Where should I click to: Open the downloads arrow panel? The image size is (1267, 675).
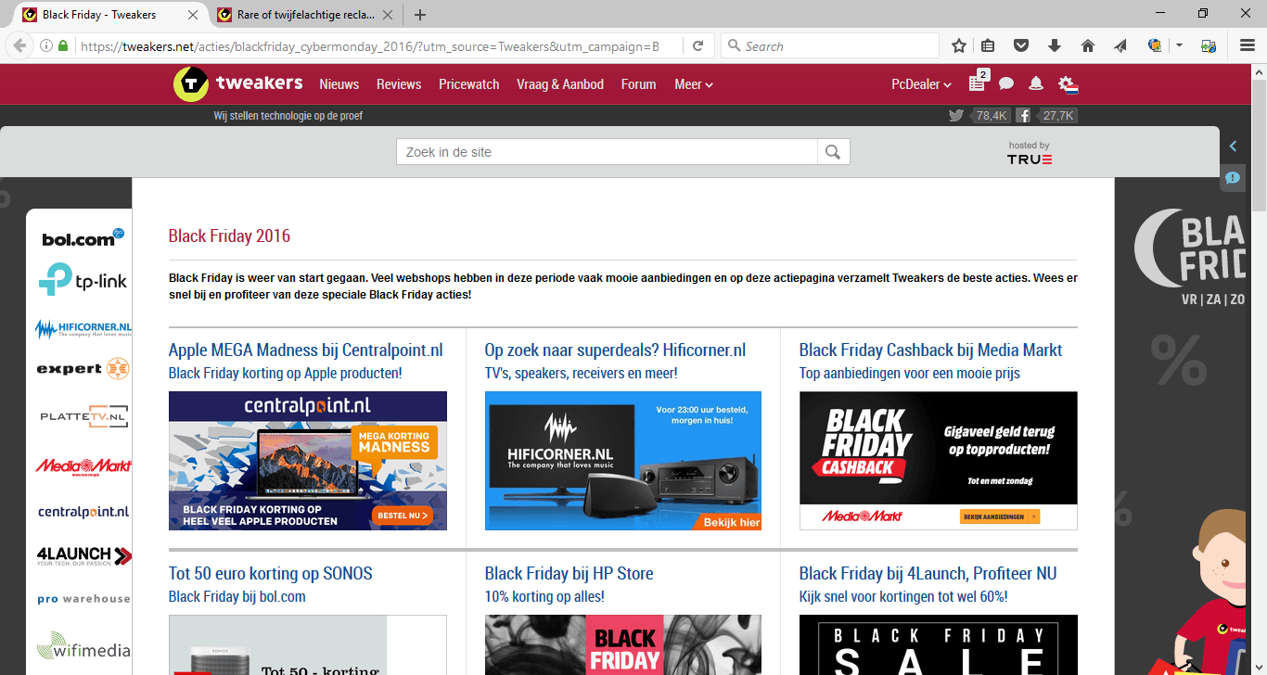pos(1055,45)
